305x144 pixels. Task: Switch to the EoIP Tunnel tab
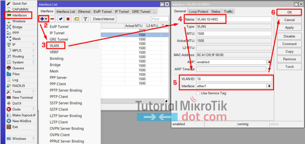(x=102, y=12)
